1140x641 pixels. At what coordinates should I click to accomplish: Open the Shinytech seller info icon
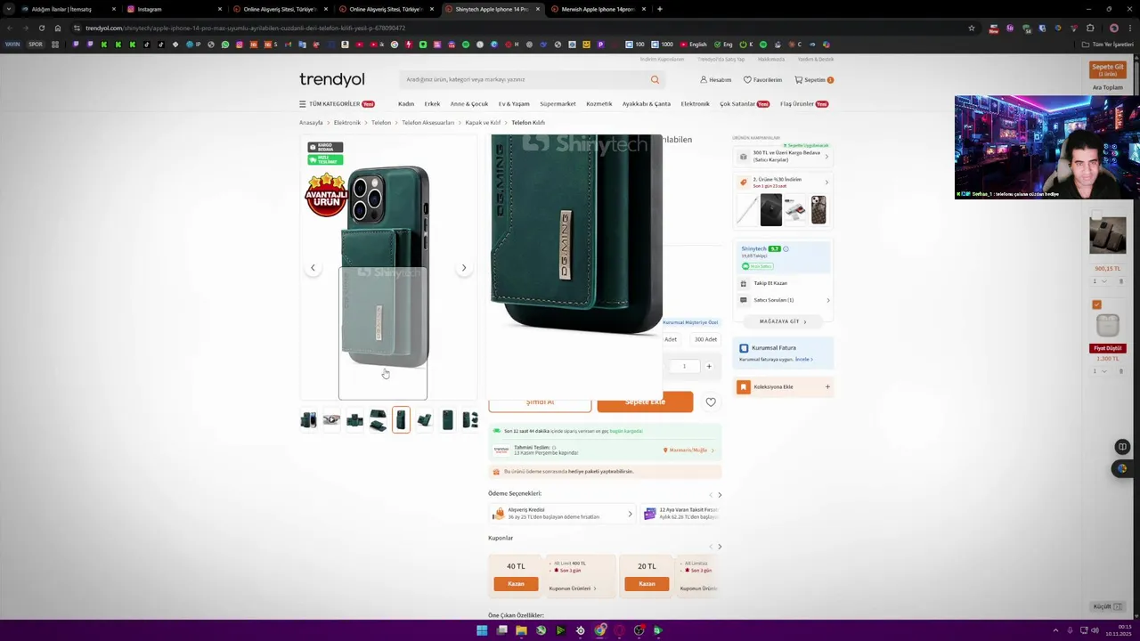pos(786,249)
